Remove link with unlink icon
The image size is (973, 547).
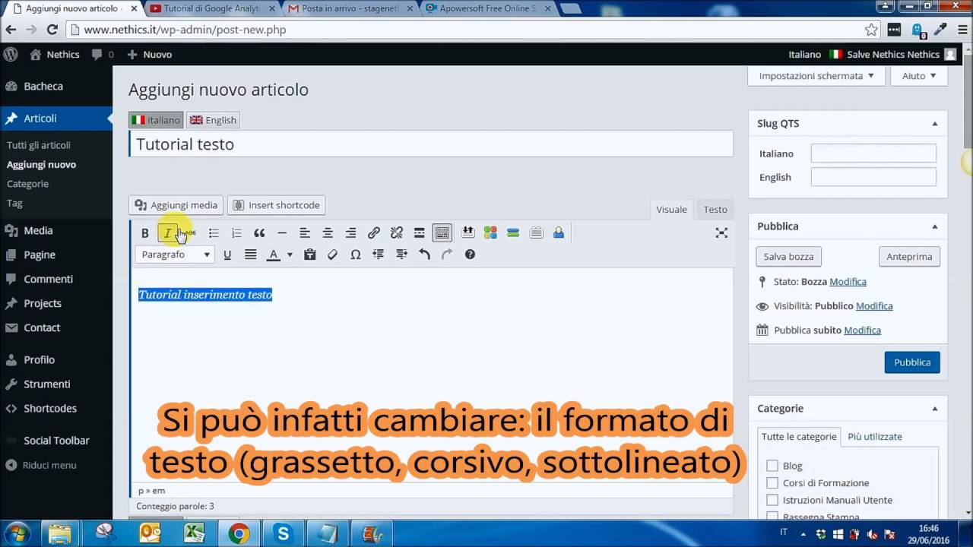click(x=396, y=233)
